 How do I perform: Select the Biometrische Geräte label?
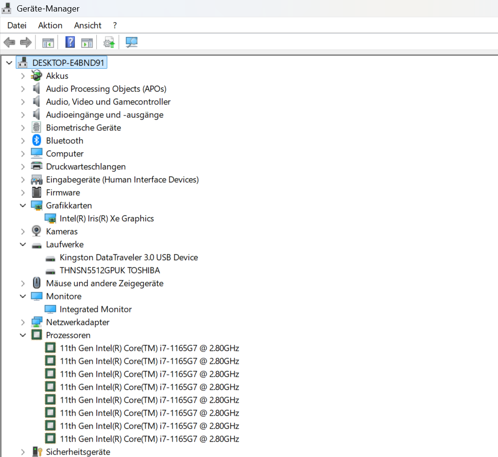[83, 128]
